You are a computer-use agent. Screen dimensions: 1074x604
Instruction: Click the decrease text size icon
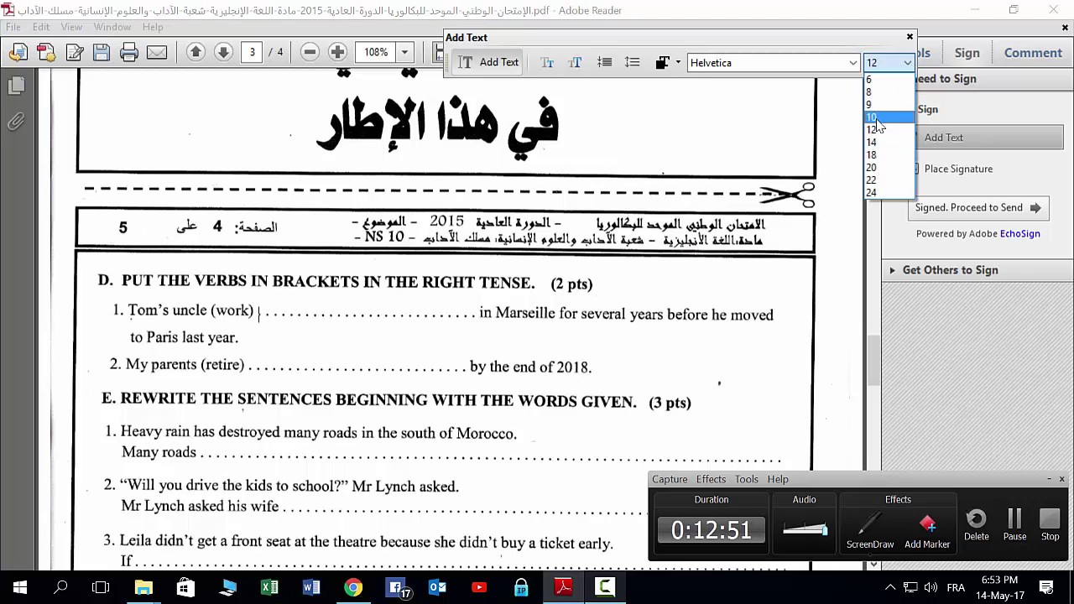[x=547, y=63]
